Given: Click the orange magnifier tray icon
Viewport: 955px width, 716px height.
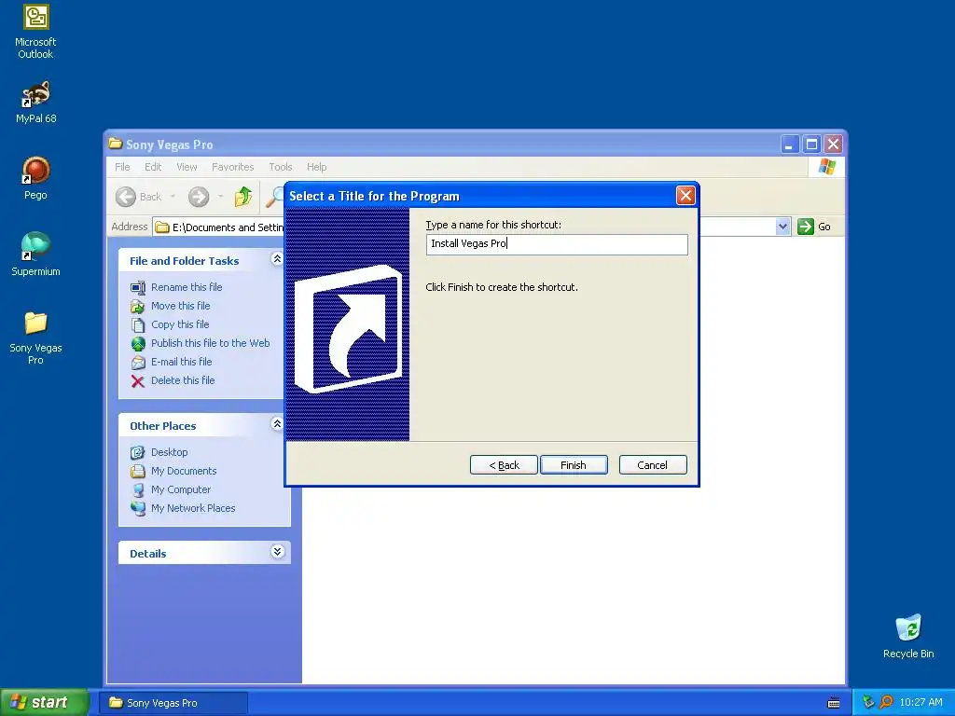Looking at the screenshot, I should [x=886, y=702].
